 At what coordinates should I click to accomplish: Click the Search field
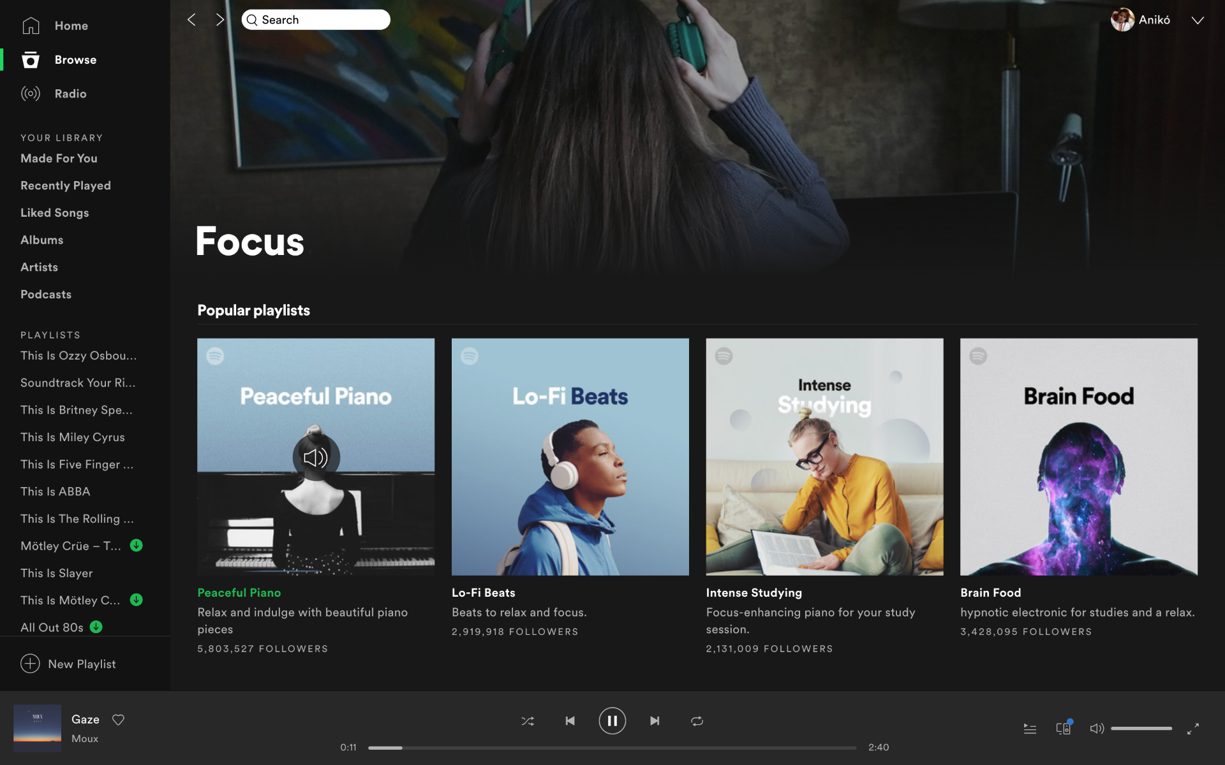click(x=316, y=20)
